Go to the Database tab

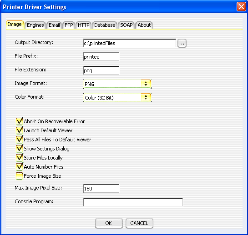click(105, 25)
